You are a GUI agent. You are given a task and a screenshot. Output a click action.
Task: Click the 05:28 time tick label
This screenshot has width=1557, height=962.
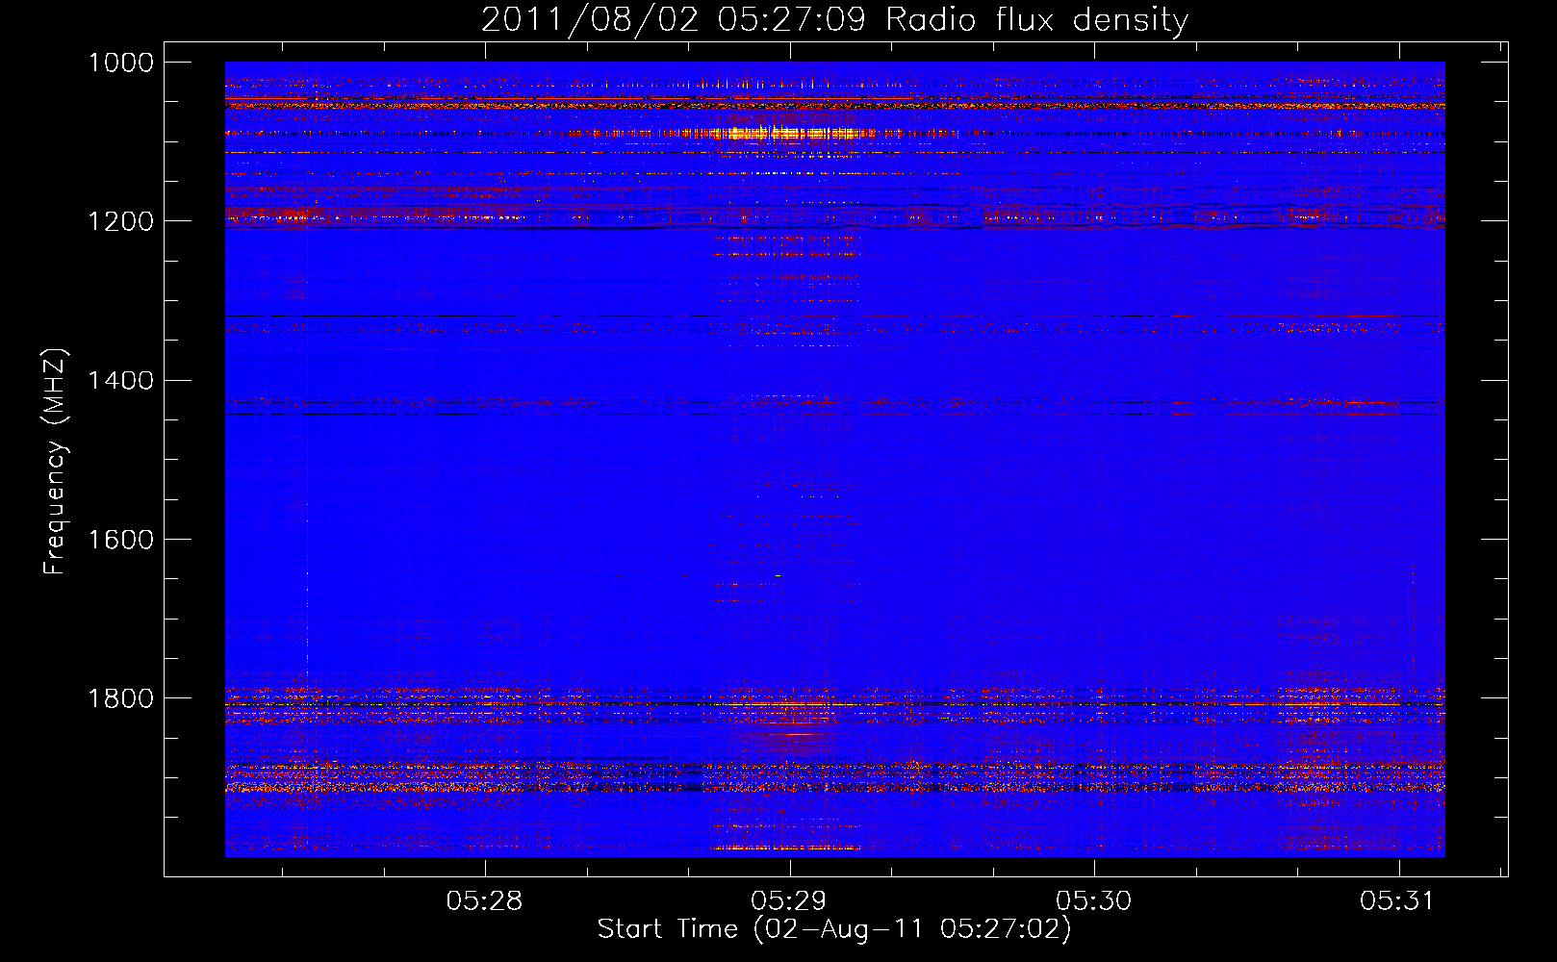click(484, 900)
